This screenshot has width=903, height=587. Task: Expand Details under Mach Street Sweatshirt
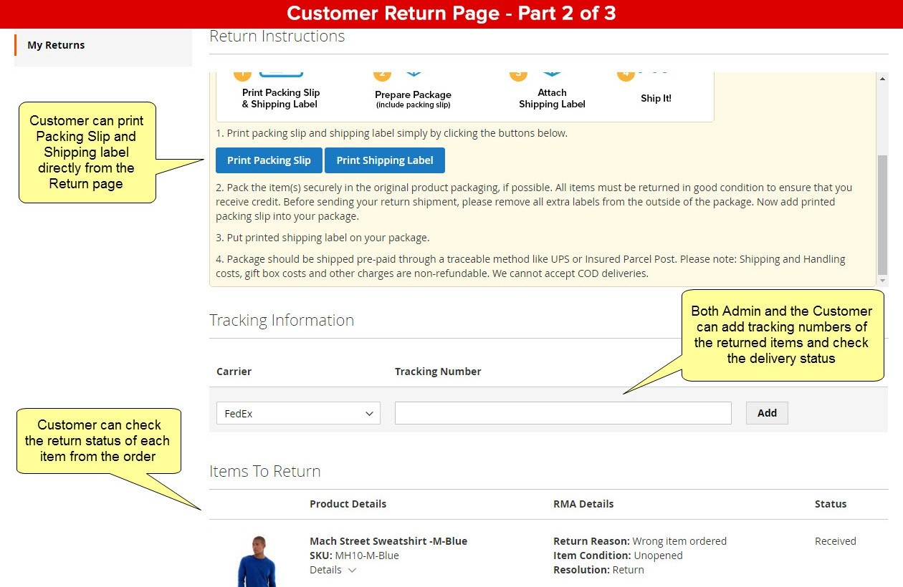[x=333, y=570]
